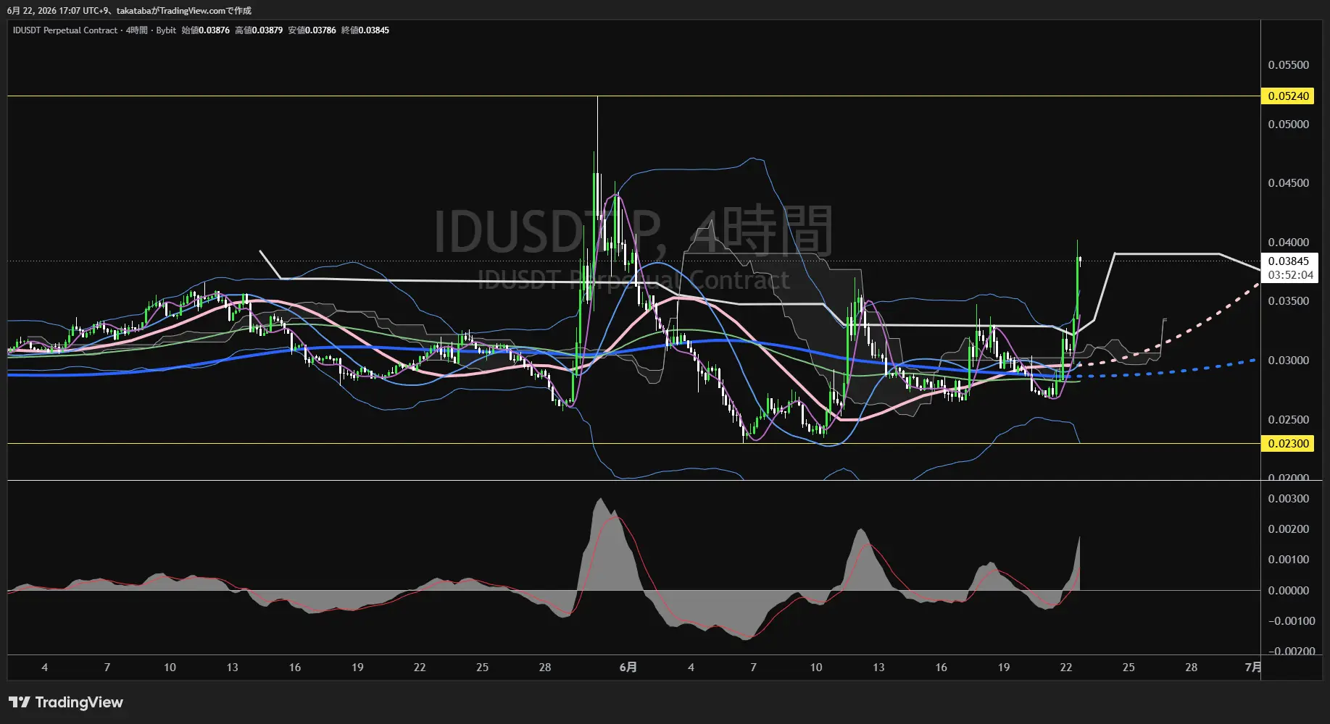
Task: Click the current price label 0.03845
Action: tap(1288, 261)
